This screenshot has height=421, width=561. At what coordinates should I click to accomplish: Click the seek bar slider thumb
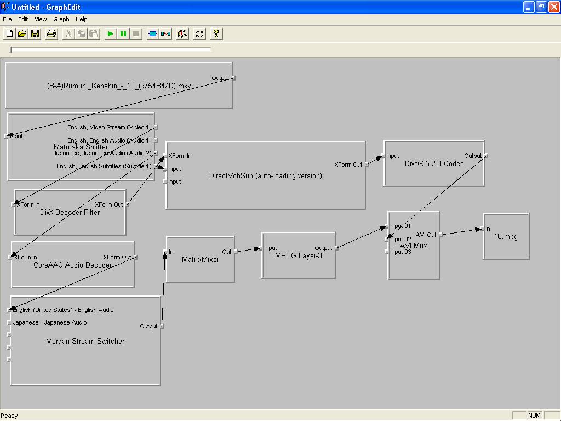[x=10, y=50]
